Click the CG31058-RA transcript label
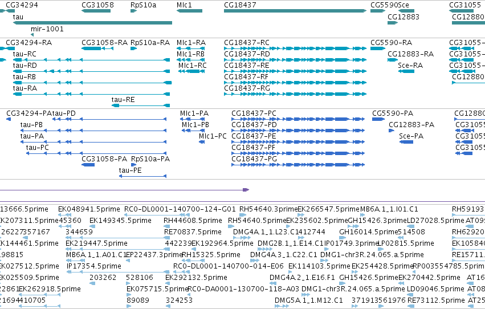Viewport: 485px width, 309px height. click(x=104, y=42)
